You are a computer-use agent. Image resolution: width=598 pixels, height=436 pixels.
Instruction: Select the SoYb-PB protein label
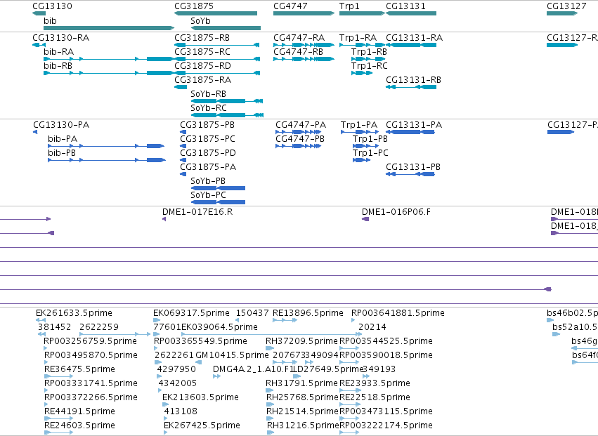click(x=208, y=180)
